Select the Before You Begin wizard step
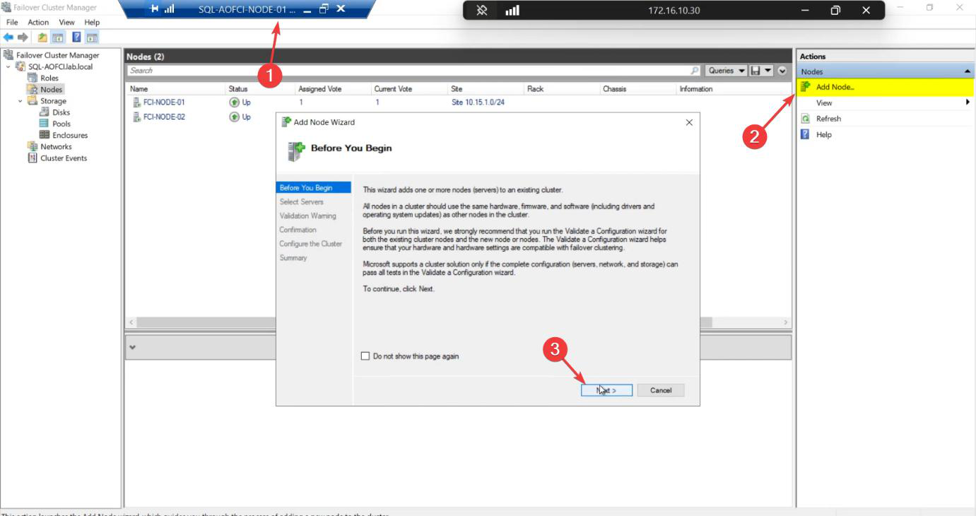The height and width of the screenshot is (516, 976). (314, 188)
